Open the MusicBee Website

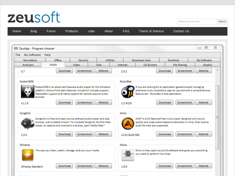[x=203, y=102]
